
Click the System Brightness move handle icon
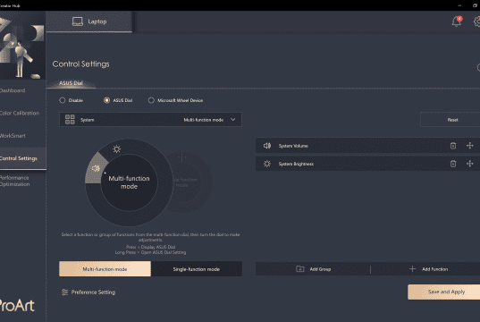[469, 164]
